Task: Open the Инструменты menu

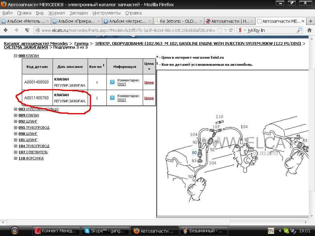Action: tap(106, 13)
